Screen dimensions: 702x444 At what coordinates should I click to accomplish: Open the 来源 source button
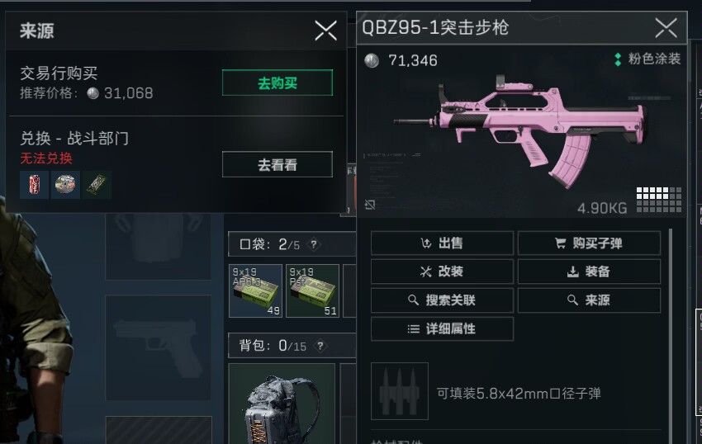589,300
